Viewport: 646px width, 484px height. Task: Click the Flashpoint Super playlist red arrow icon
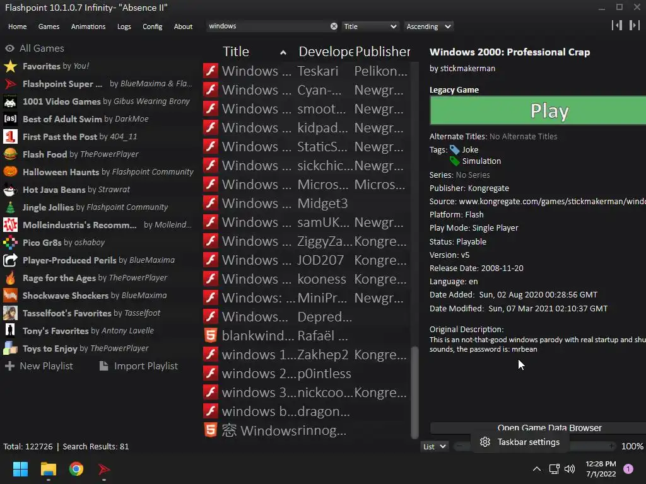tap(10, 84)
